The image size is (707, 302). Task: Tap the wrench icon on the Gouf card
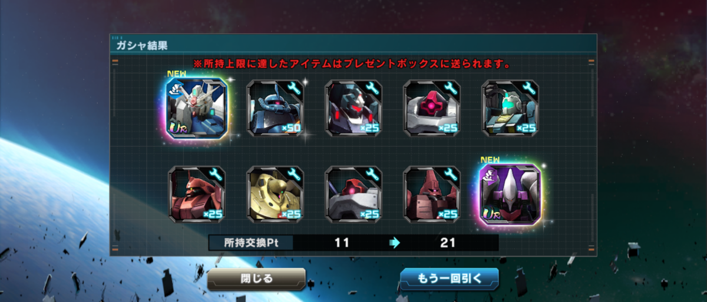(x=293, y=89)
